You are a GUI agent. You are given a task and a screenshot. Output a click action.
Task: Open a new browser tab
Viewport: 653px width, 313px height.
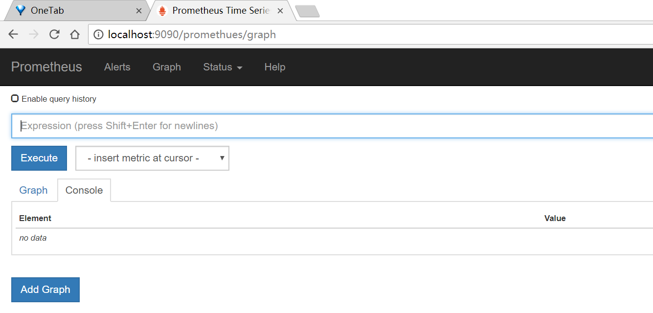307,11
